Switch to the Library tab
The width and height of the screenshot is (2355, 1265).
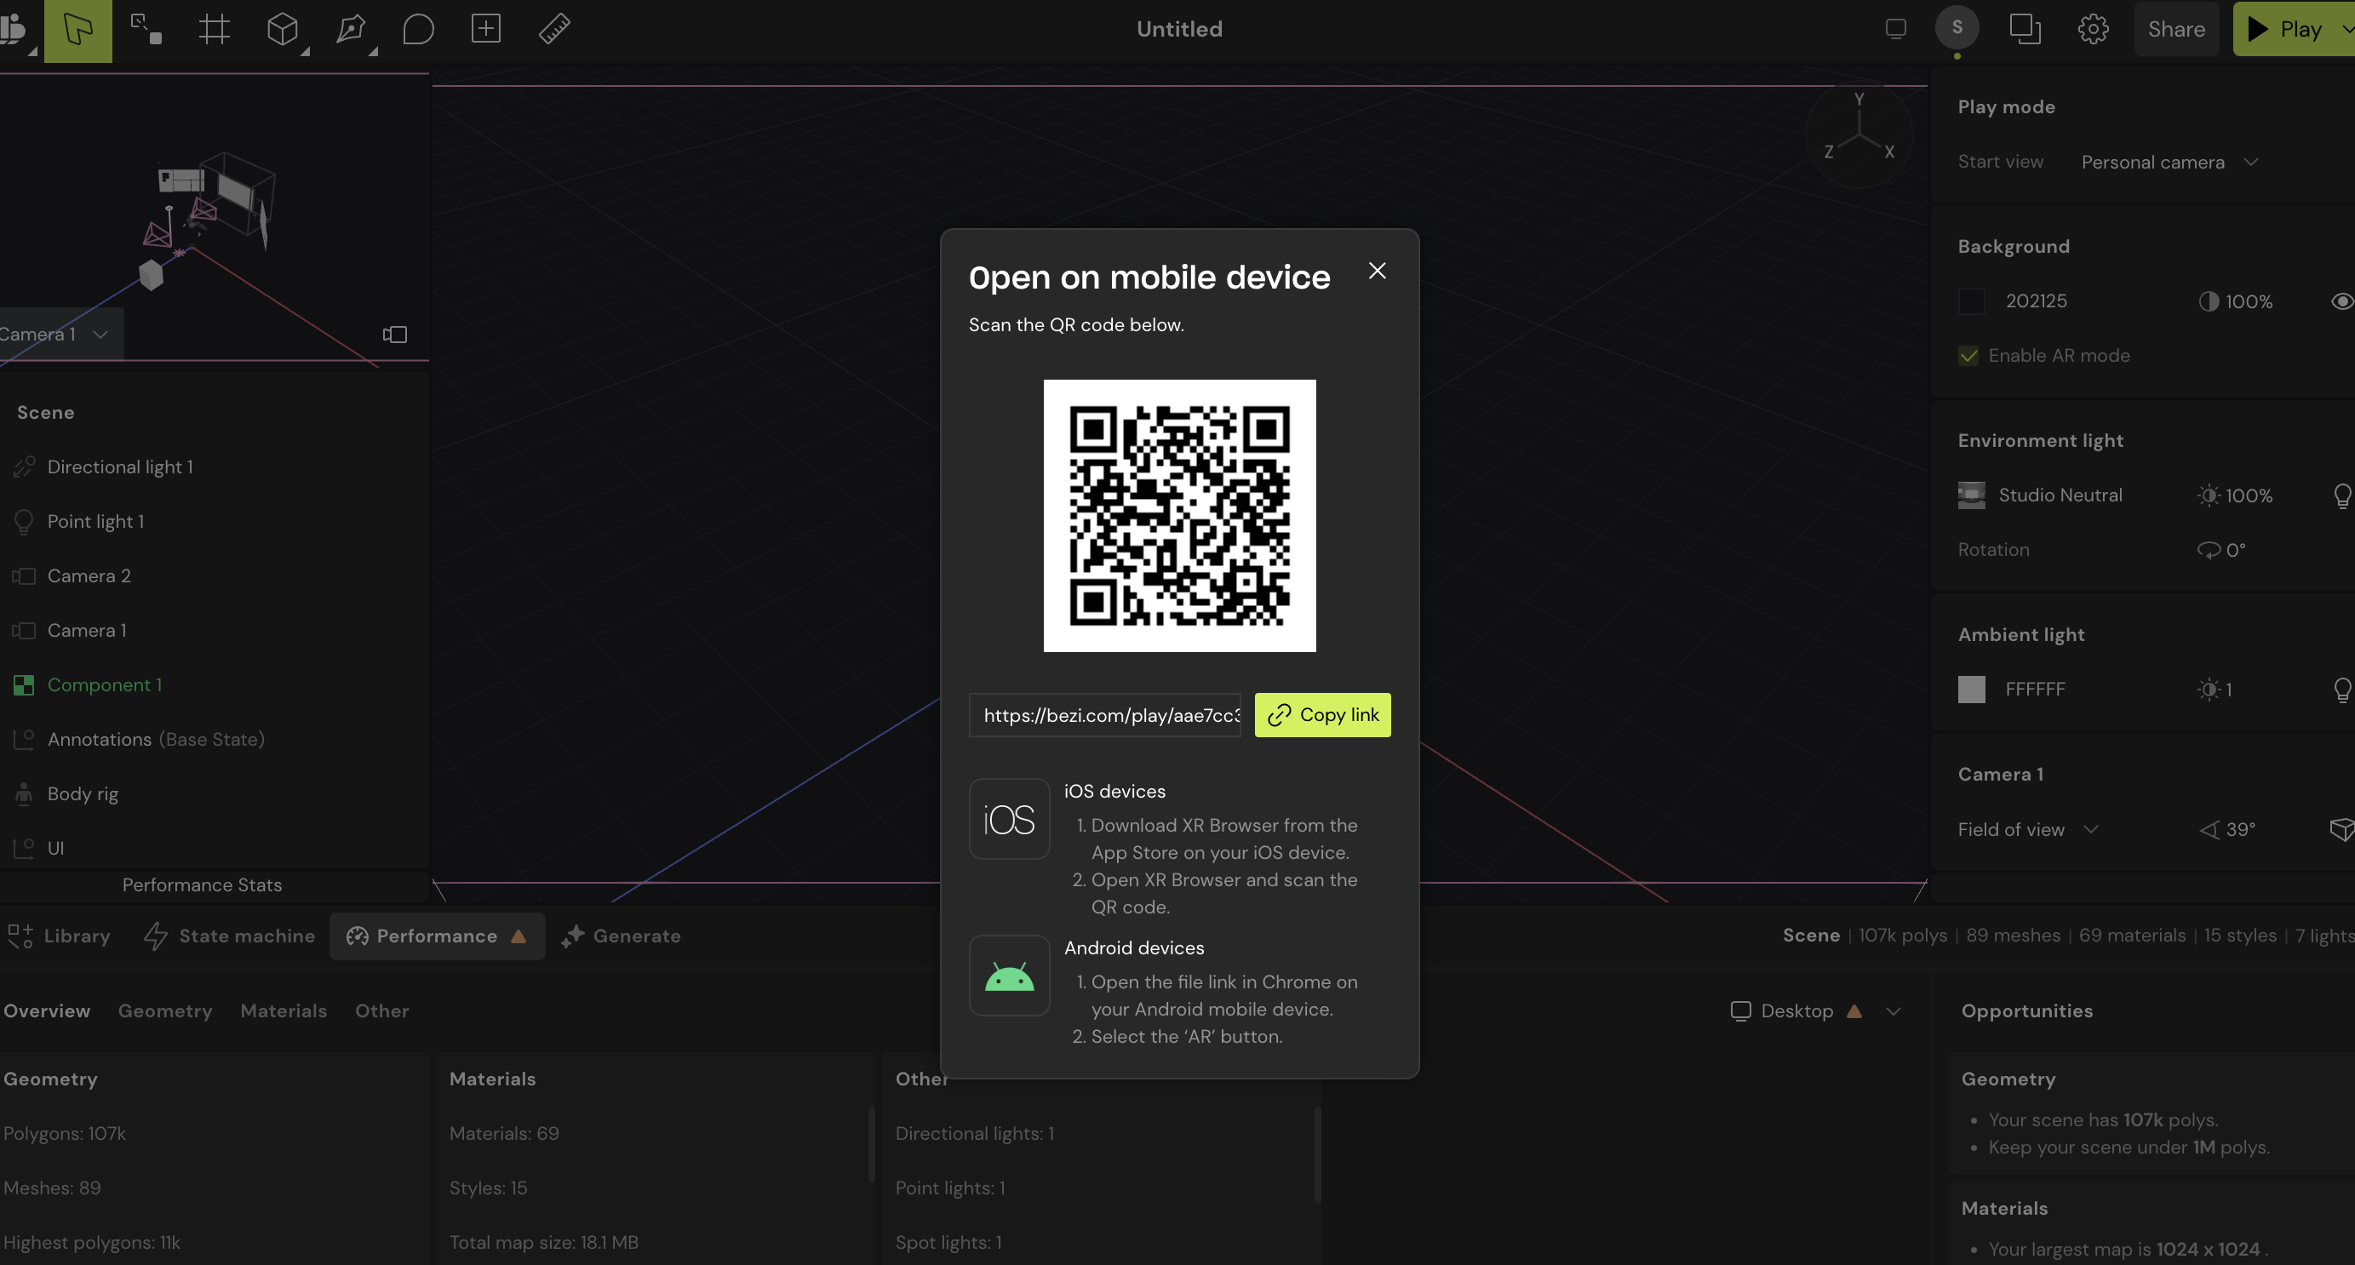click(x=60, y=936)
